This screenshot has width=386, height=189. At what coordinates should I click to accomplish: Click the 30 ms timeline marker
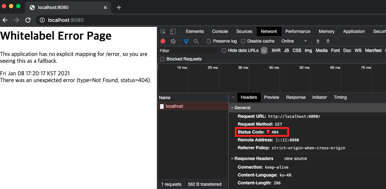click(x=243, y=67)
